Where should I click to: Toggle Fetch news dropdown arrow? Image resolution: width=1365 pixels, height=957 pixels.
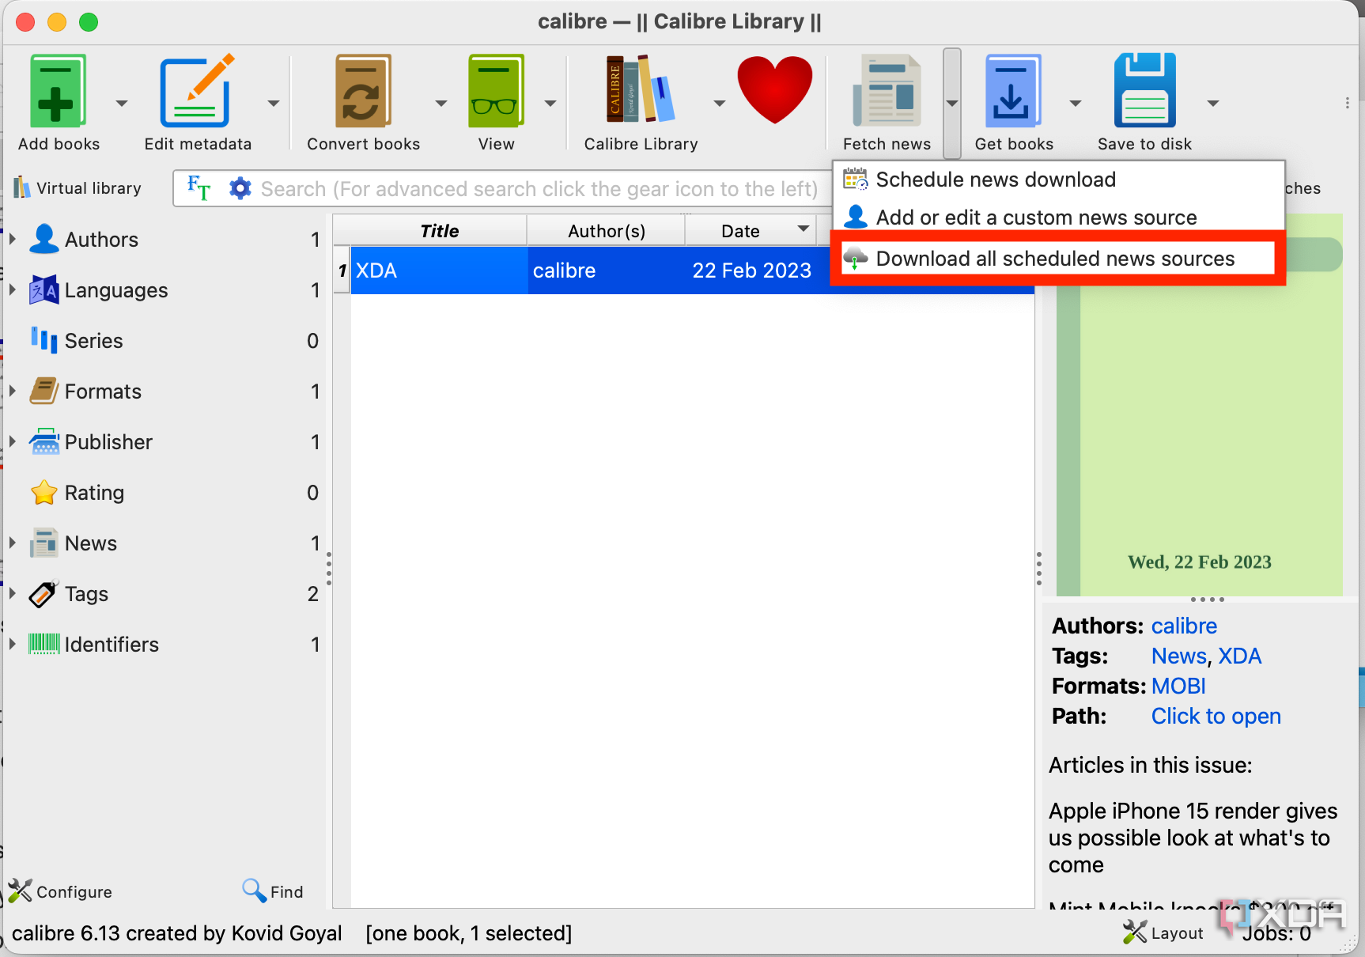(x=952, y=103)
